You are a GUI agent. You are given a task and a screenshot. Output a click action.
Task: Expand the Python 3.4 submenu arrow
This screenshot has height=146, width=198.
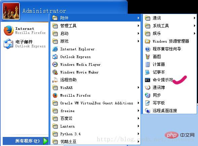[138, 134]
